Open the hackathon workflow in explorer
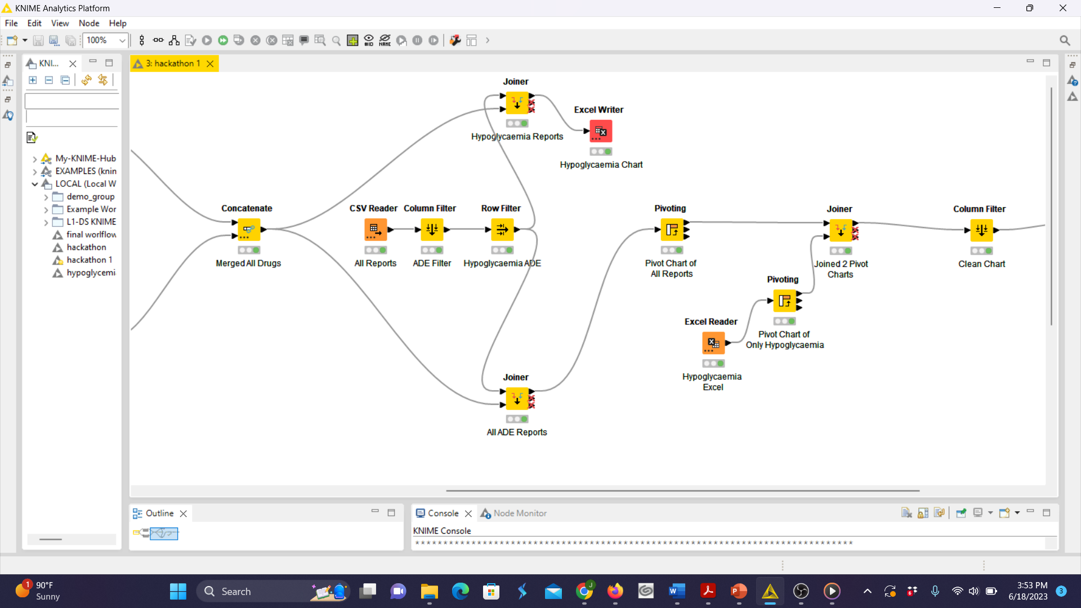Screen dimensions: 1081x608 point(86,247)
